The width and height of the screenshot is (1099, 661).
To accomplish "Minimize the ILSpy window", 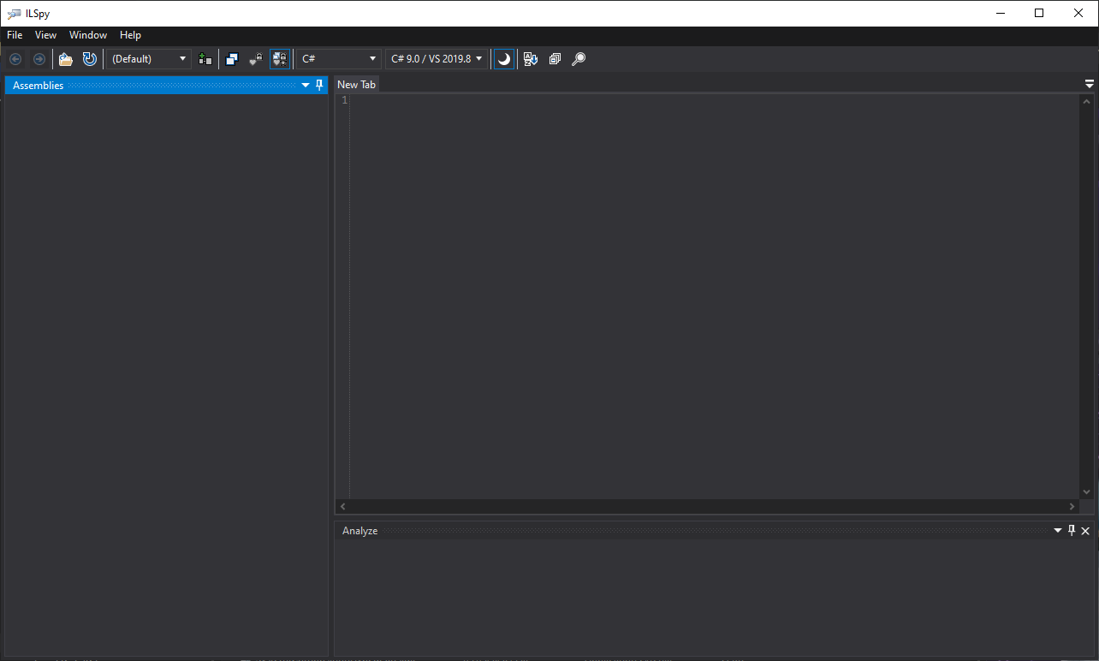I will (x=1000, y=13).
